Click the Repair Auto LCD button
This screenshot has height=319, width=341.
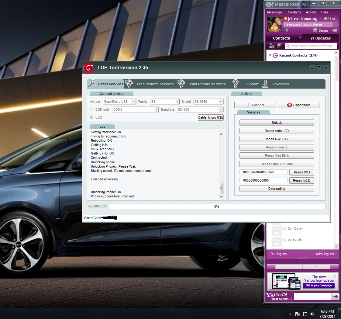(277, 131)
